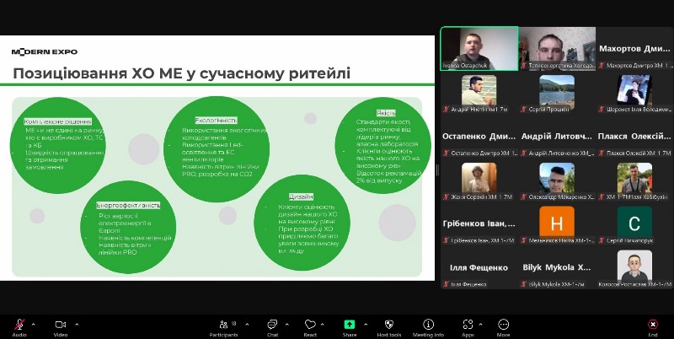Click the orange H avatar of Мельников Нікіта
674x339 pixels.
tap(557, 222)
